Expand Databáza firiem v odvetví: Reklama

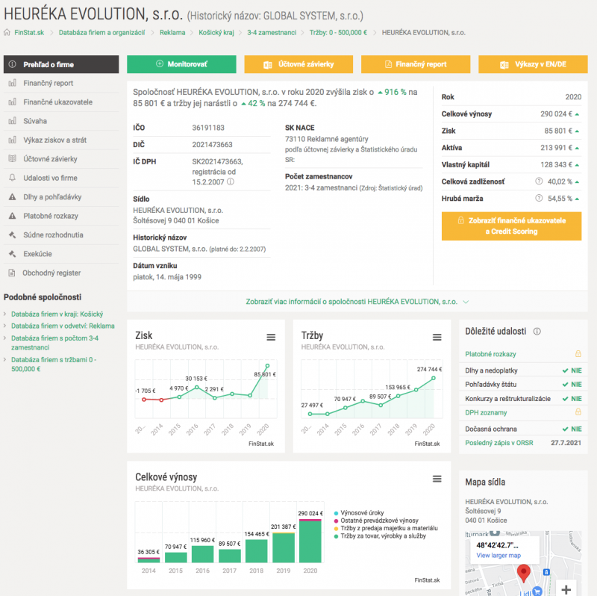(63, 326)
